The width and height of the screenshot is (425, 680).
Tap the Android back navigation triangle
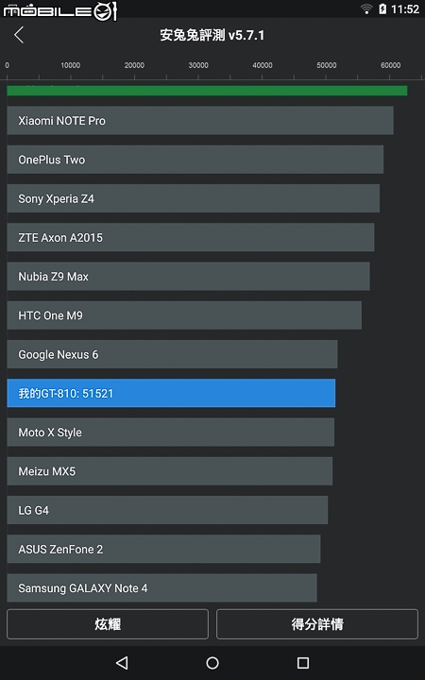coord(122,662)
